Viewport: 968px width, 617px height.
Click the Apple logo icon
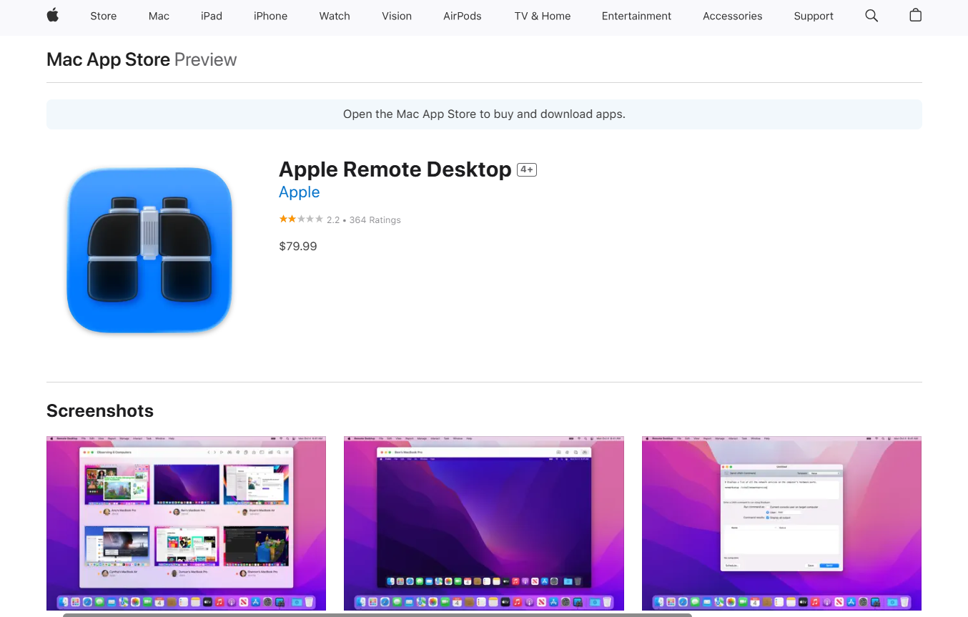(53, 16)
